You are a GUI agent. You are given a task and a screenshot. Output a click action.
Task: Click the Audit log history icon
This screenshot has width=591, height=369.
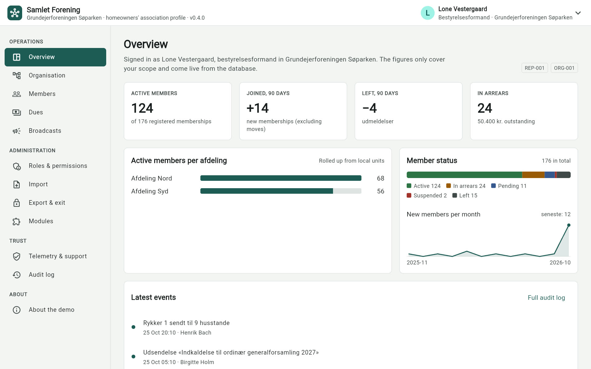click(17, 275)
